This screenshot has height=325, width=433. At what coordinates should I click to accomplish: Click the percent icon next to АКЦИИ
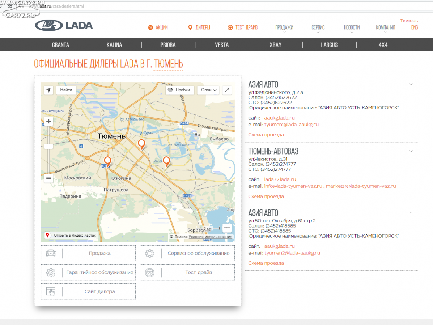coord(150,27)
